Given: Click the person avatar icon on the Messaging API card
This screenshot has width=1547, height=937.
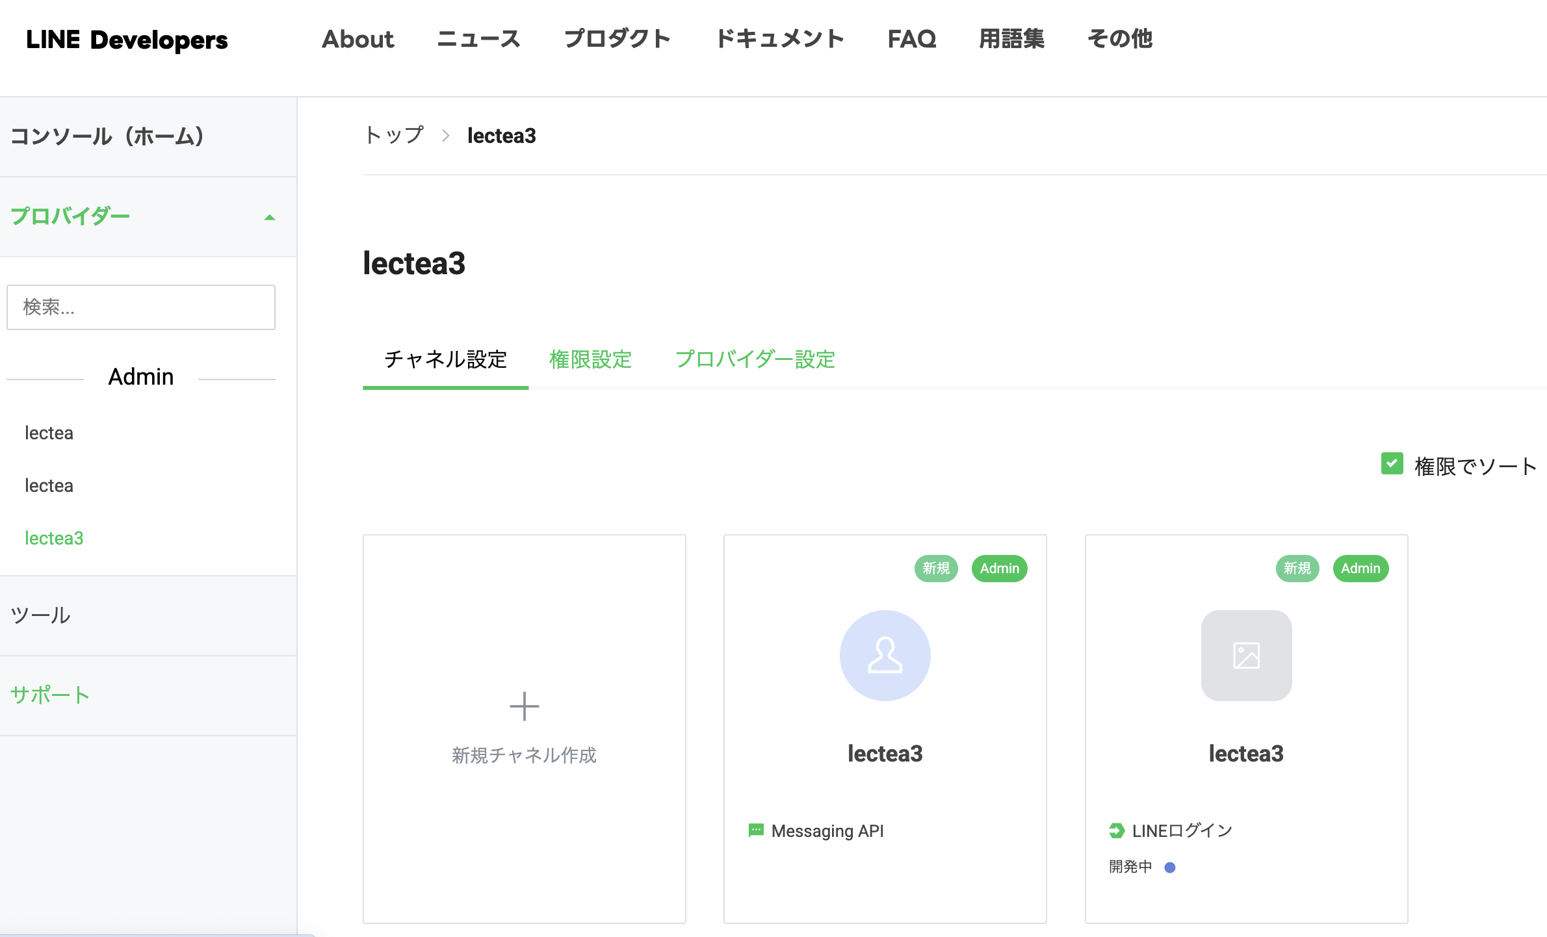Looking at the screenshot, I should [885, 656].
